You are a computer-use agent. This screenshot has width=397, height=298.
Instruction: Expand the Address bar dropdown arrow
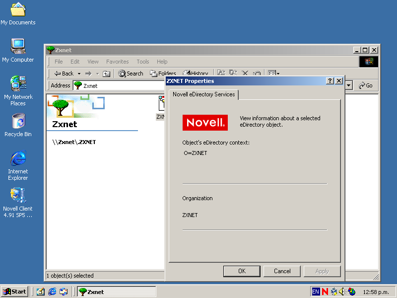point(349,85)
